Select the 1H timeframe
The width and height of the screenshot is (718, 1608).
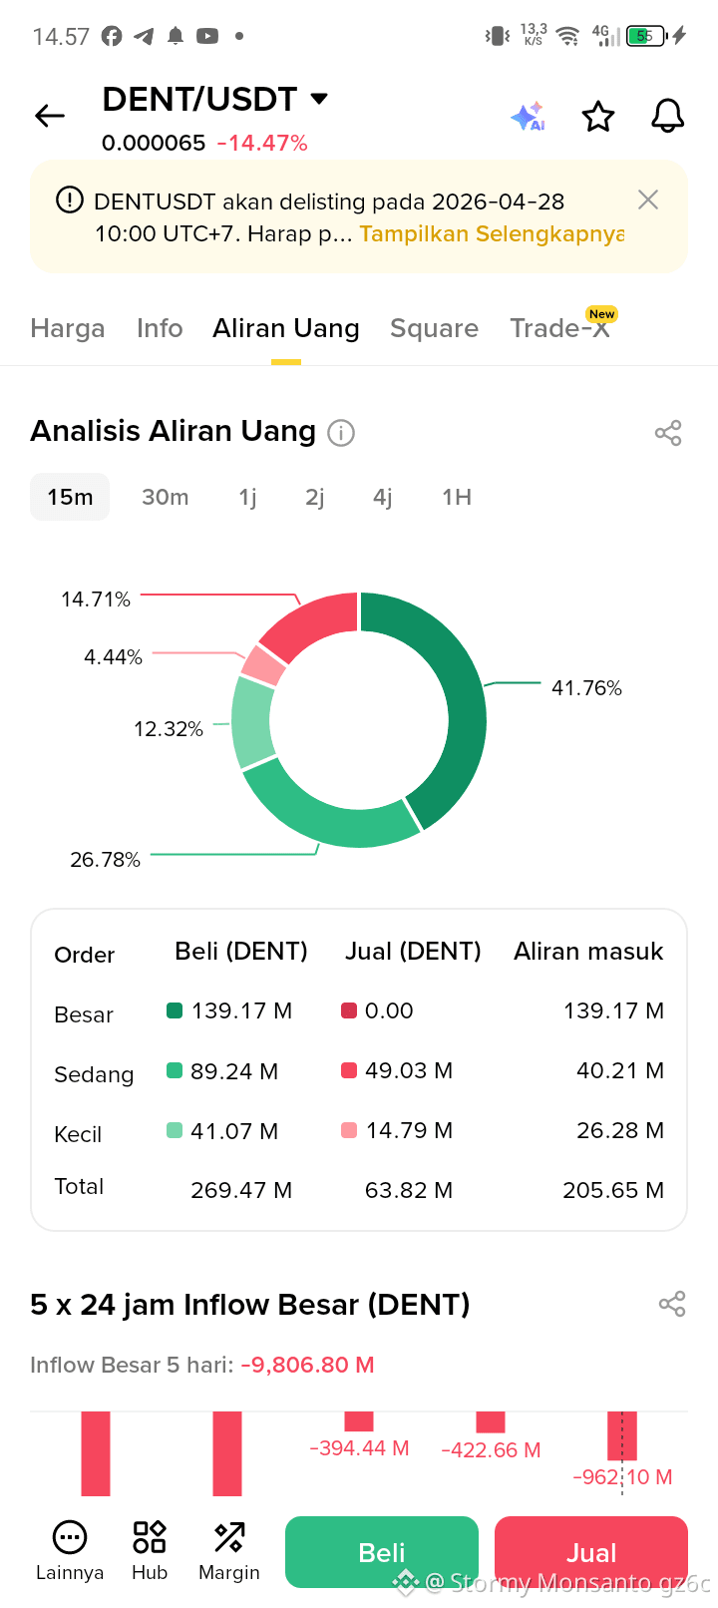click(x=457, y=497)
